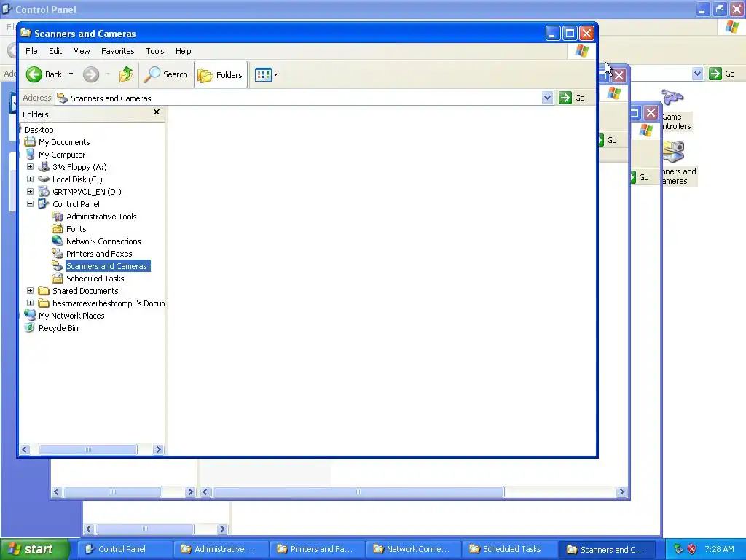
Task: Toggle the Folders pane button
Action: tap(220, 75)
